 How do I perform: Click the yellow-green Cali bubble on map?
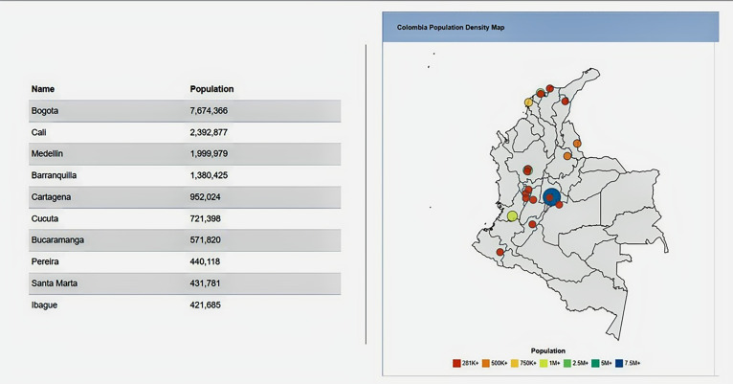513,216
